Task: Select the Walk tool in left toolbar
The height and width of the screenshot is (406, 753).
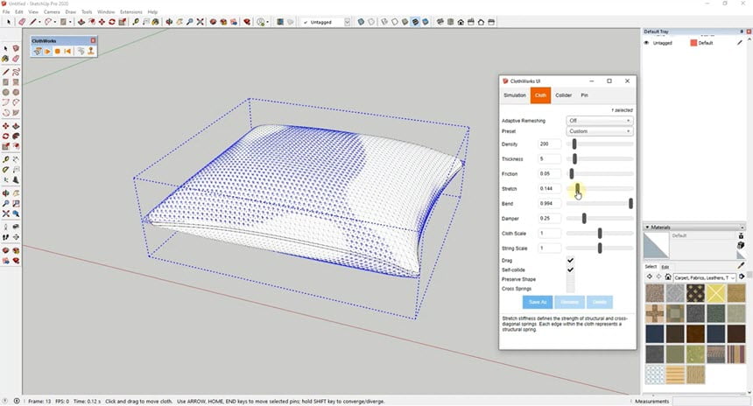Action: click(6, 236)
